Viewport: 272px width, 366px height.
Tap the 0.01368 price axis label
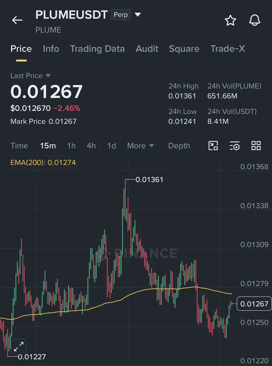(x=254, y=167)
